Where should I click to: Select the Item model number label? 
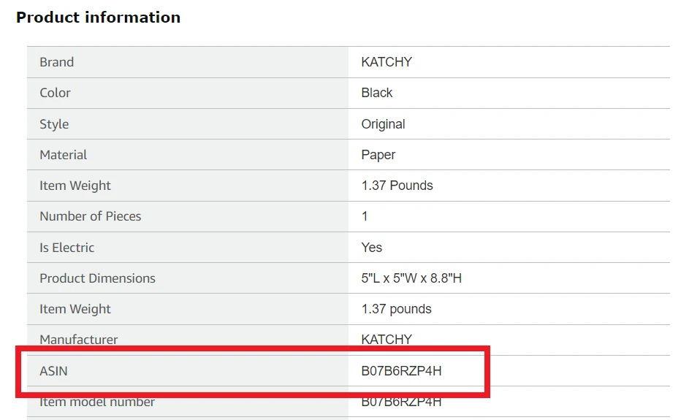click(x=96, y=402)
